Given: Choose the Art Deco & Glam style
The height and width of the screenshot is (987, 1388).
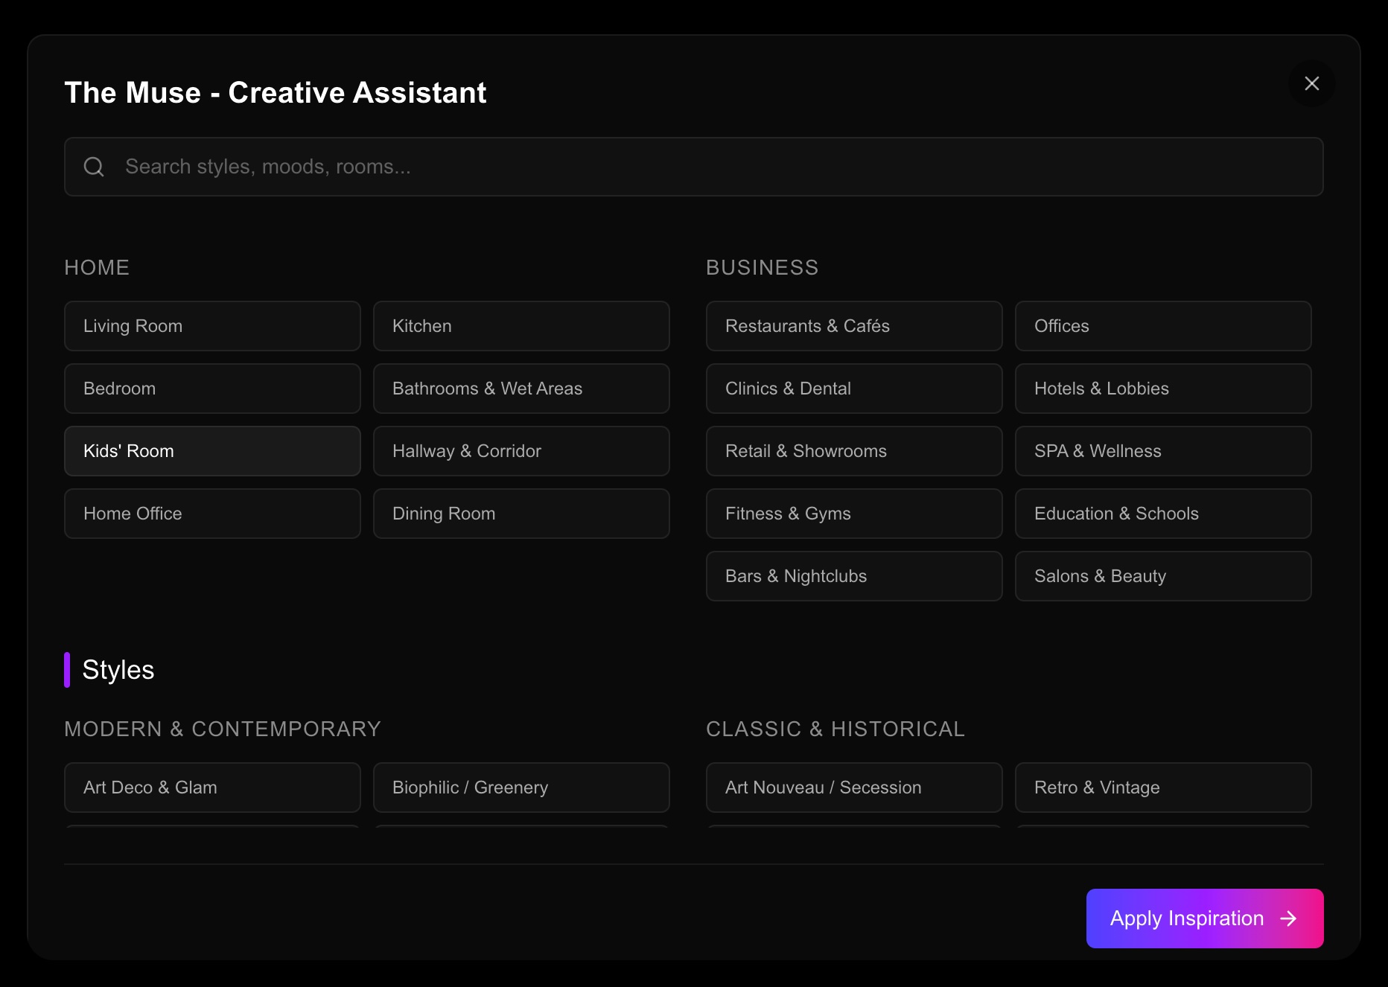Looking at the screenshot, I should (212, 788).
